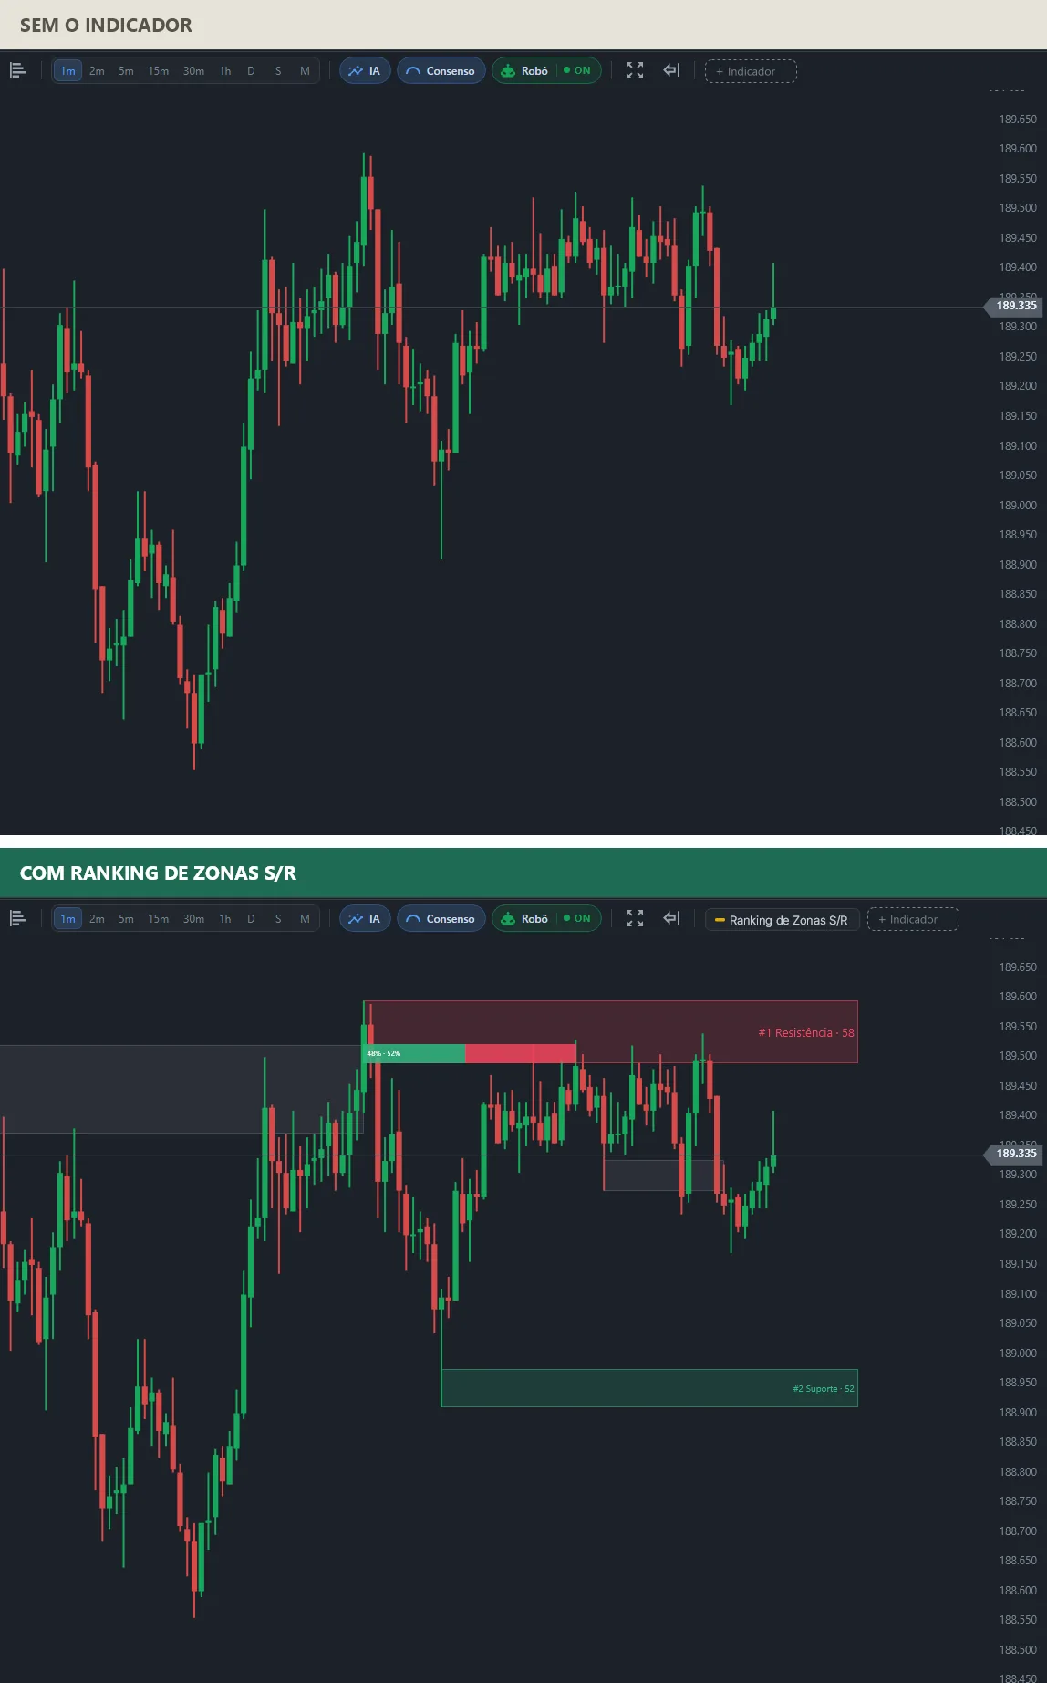Toggle fullscreen icon in the COM RANKING chart
Image resolution: width=1047 pixels, height=1683 pixels.
[635, 919]
